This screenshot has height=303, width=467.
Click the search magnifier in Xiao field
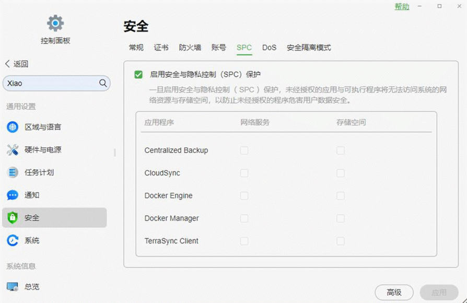[x=102, y=83]
